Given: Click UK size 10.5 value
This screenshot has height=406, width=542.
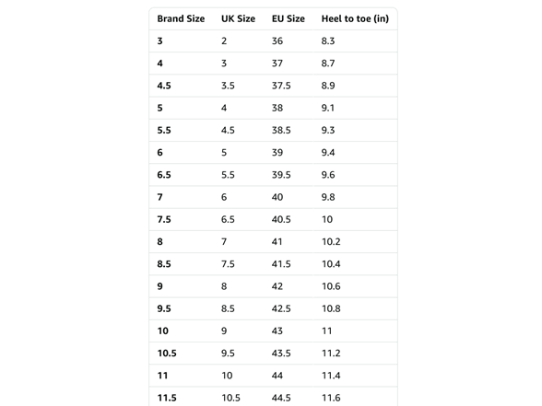Looking at the screenshot, I should 230,398.
